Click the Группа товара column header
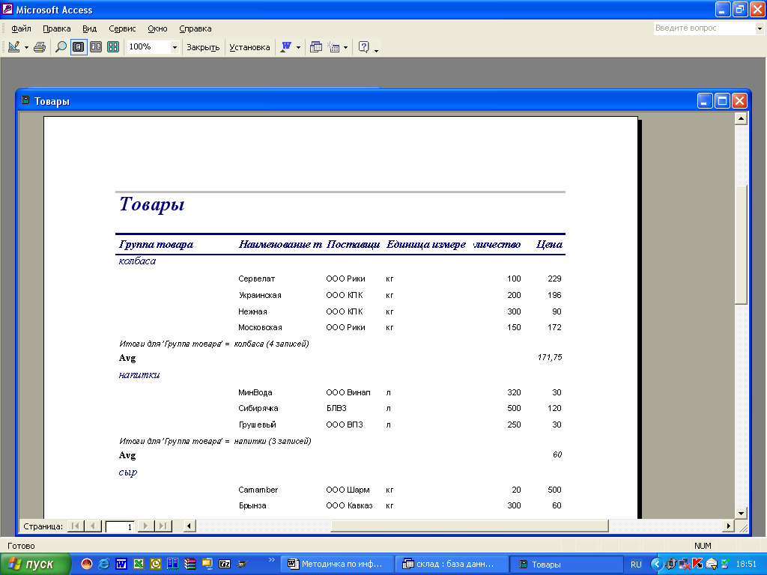 (156, 245)
